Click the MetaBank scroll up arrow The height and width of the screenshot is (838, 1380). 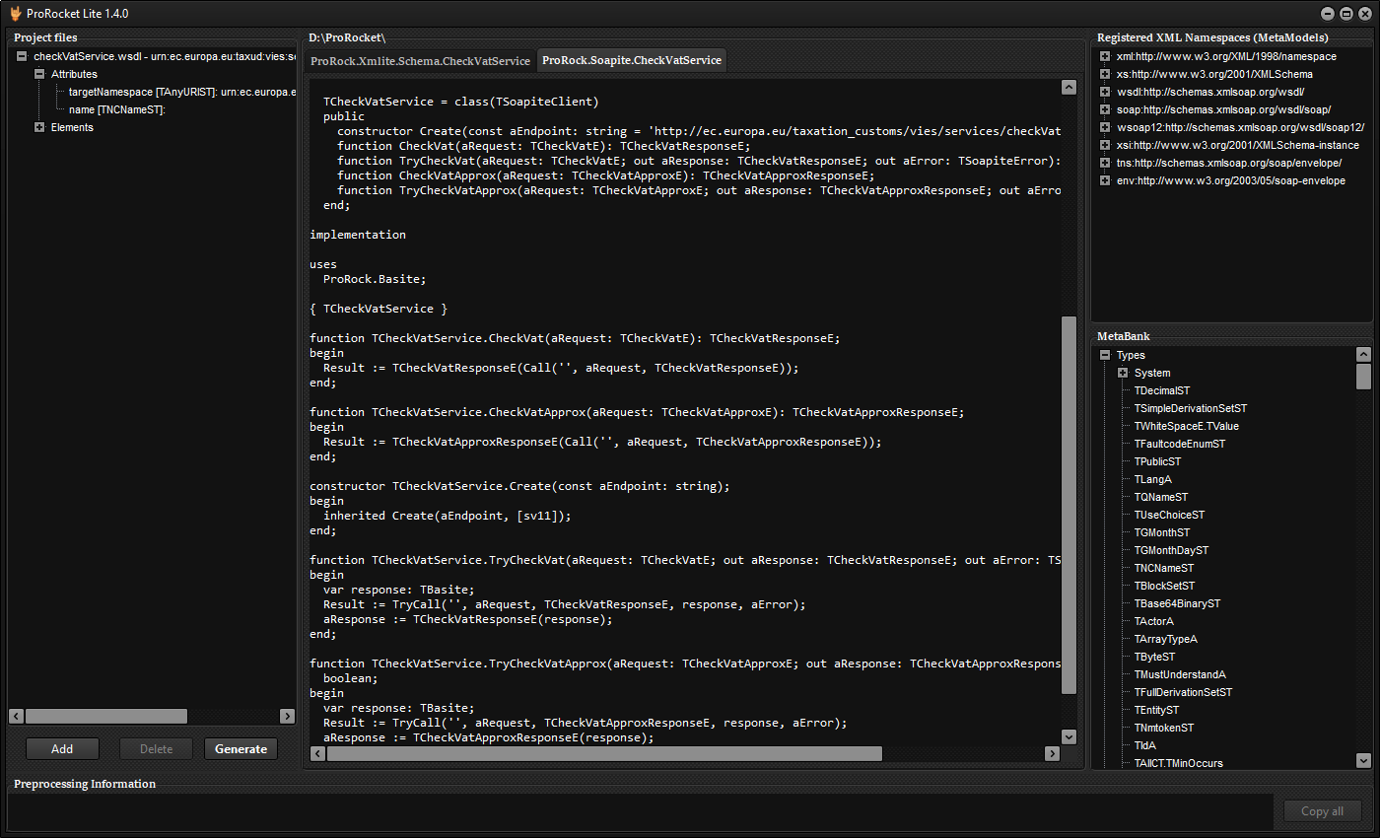tap(1363, 355)
